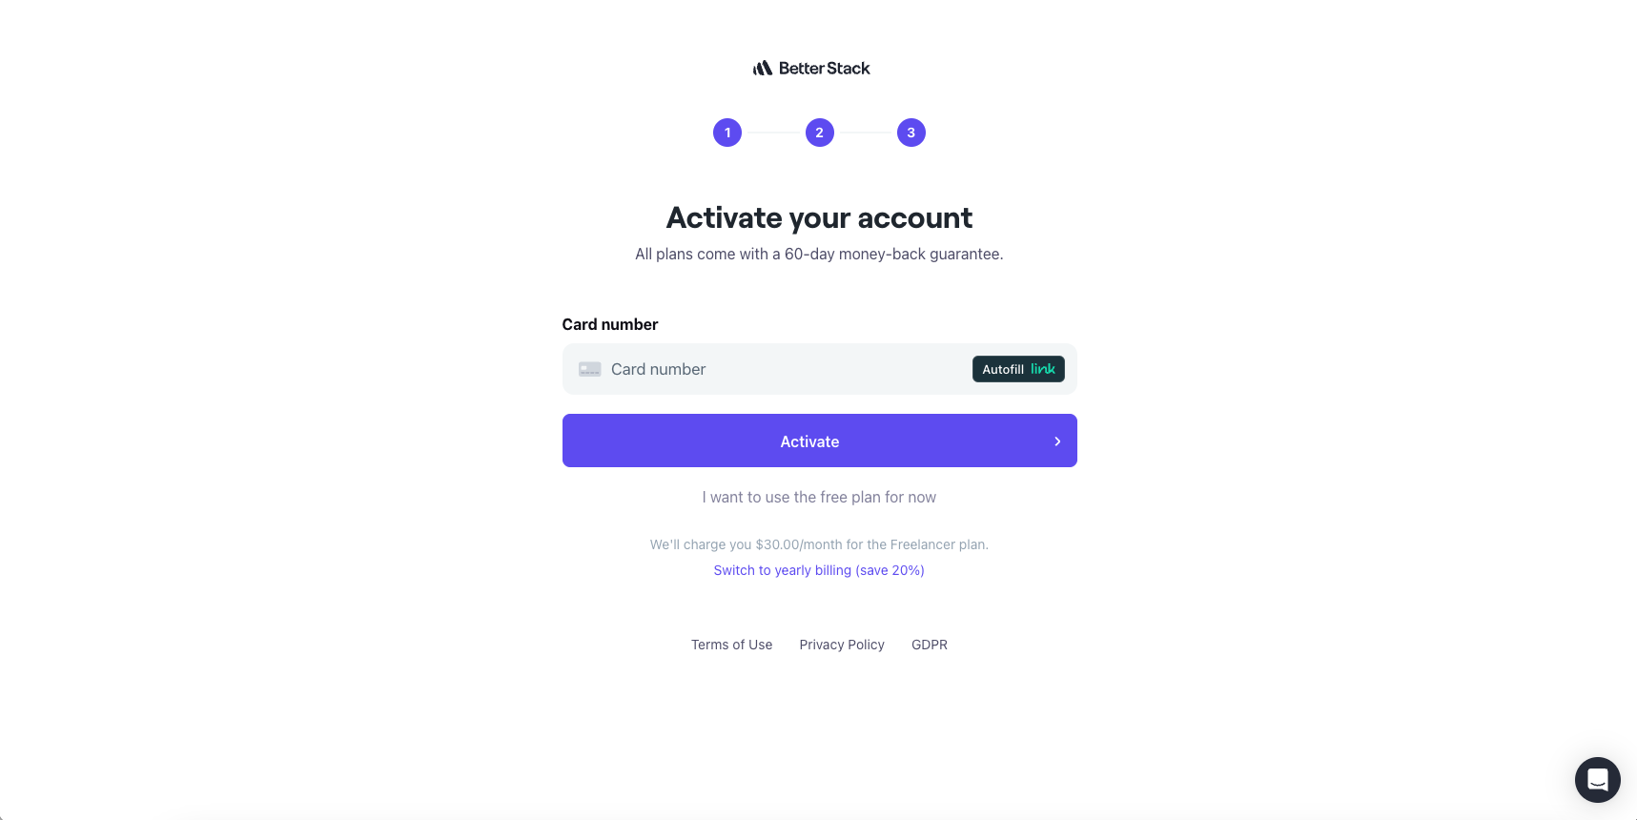
Task: Click the Better Stack wordmark text
Action: pos(824,69)
